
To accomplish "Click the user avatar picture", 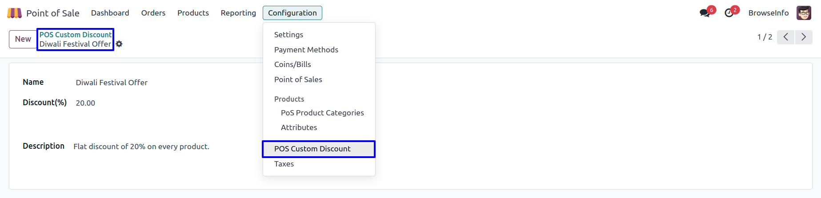I will pos(804,13).
